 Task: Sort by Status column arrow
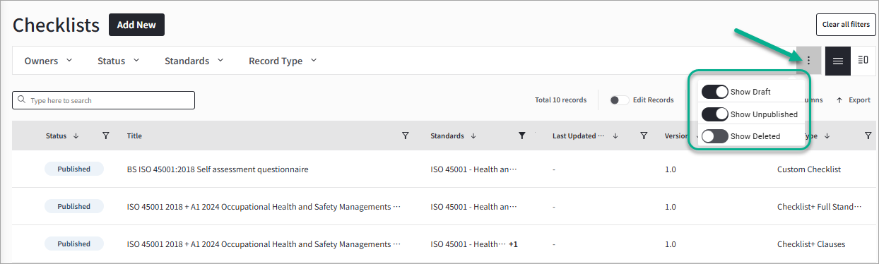[x=76, y=136]
